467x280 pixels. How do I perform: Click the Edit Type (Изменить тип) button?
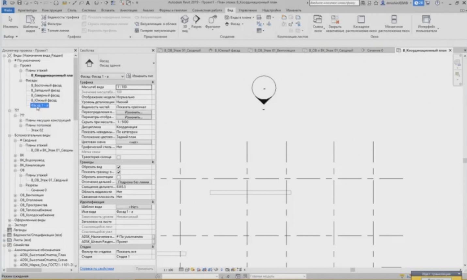coord(140,76)
